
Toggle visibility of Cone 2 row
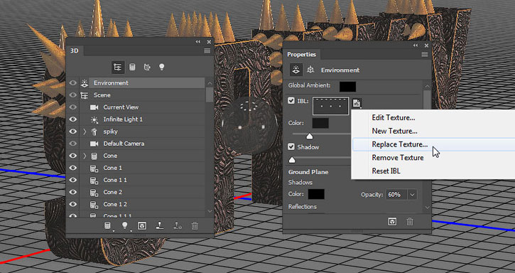73,192
